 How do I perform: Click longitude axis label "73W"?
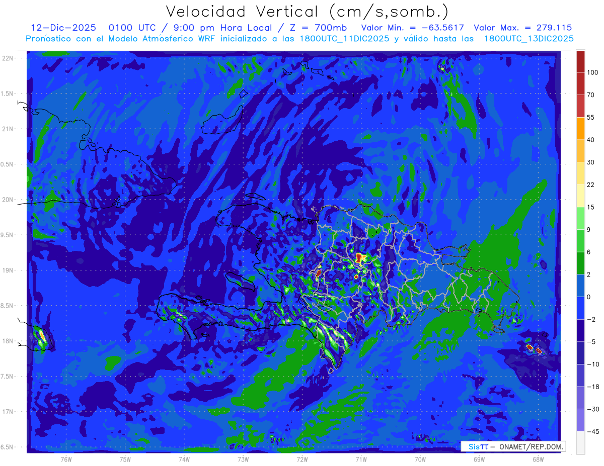(243, 459)
